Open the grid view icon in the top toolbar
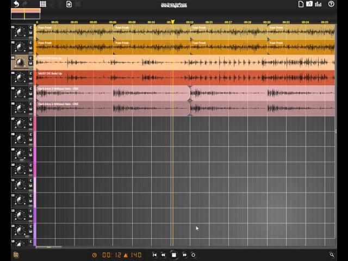The height and width of the screenshot is (261, 348). click(x=43, y=4)
